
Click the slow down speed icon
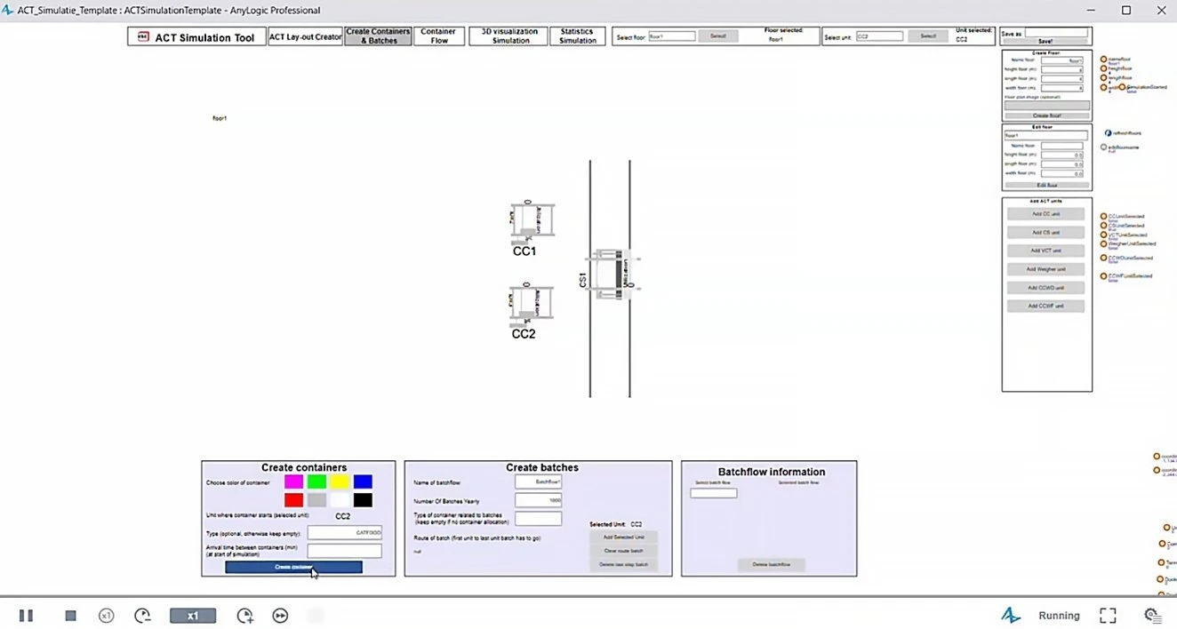click(x=107, y=616)
